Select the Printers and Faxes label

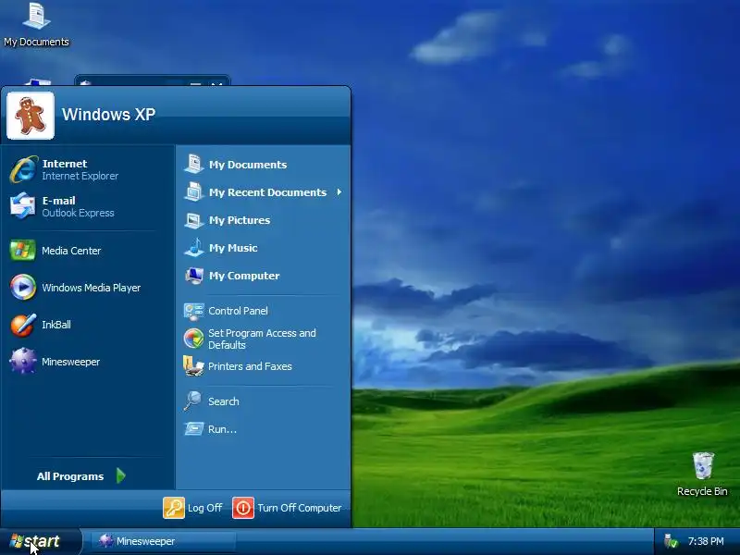pyautogui.click(x=250, y=366)
